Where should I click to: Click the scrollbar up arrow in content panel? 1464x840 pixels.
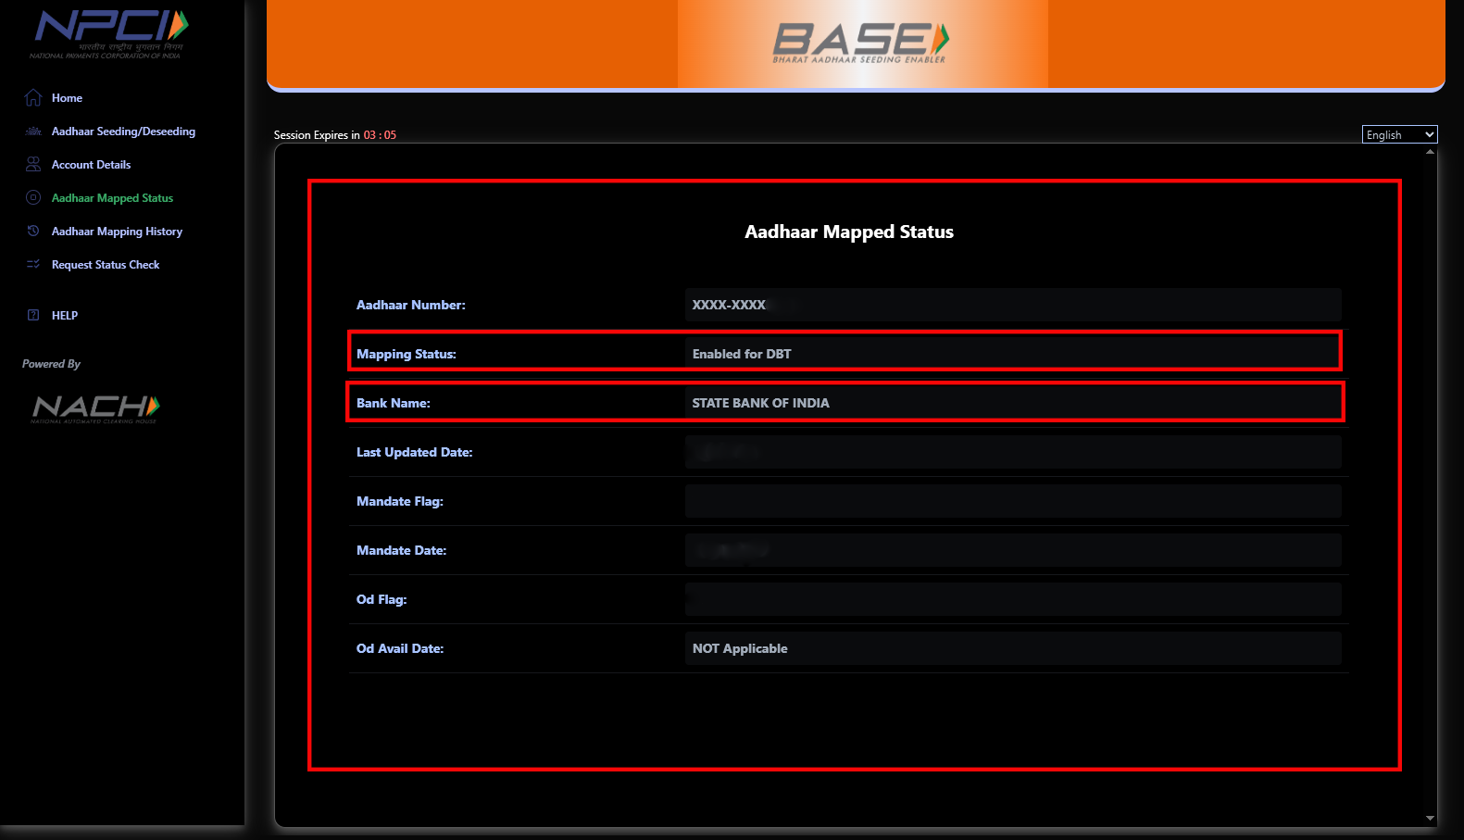[x=1430, y=152]
